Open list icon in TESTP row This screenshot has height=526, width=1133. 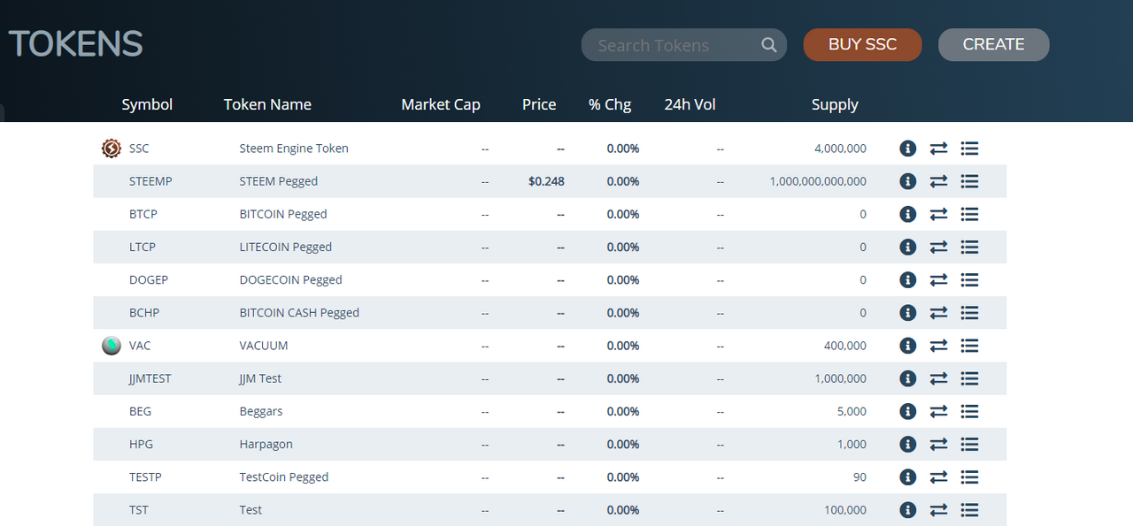tap(969, 476)
